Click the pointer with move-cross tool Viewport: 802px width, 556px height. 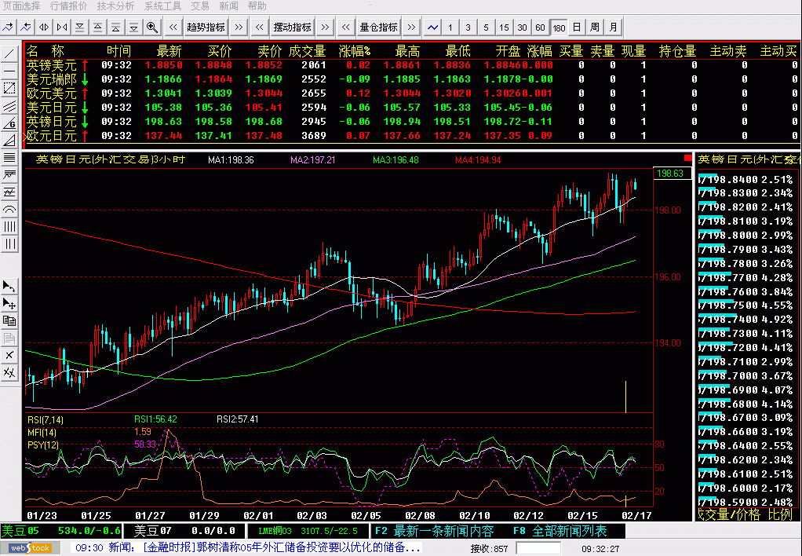tap(9, 304)
